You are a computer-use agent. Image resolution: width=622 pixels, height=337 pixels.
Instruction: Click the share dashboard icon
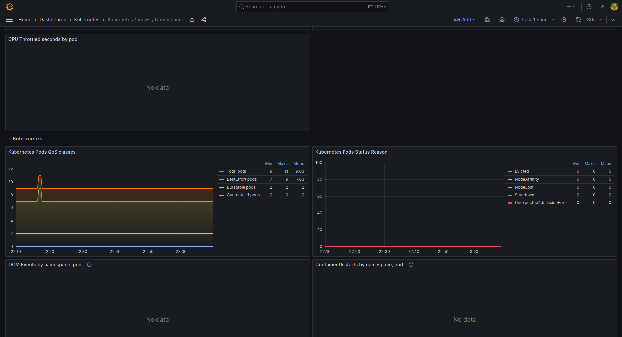[x=203, y=20]
